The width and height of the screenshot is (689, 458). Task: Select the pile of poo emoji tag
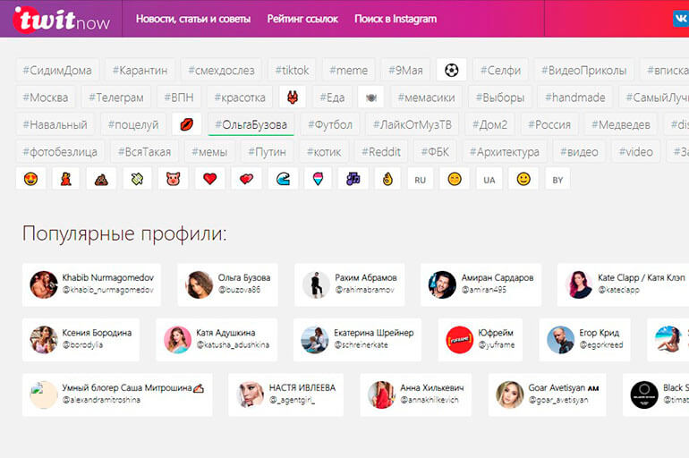pyautogui.click(x=101, y=179)
